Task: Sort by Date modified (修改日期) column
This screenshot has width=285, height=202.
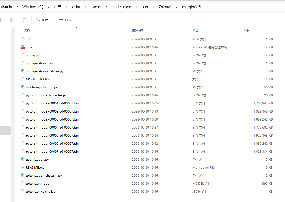Action: (x=138, y=31)
